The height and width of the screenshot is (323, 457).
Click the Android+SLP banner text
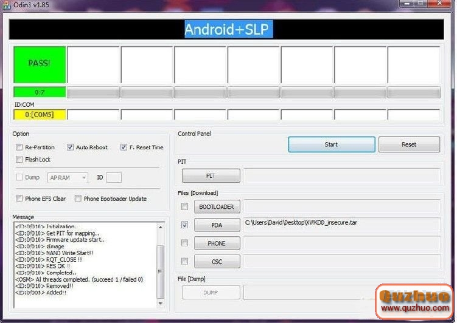[x=229, y=29]
